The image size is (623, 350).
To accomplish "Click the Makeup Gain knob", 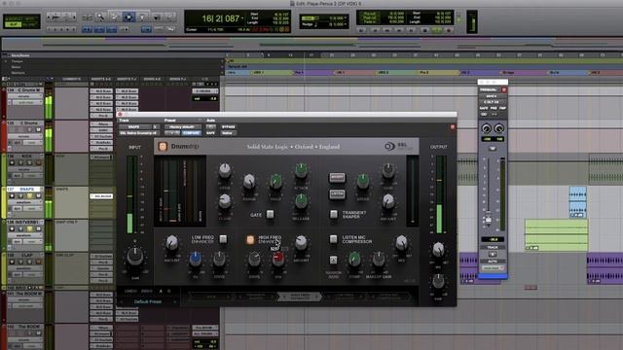I will coord(379,260).
